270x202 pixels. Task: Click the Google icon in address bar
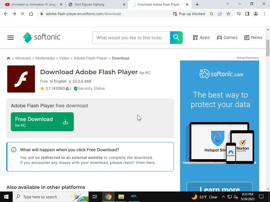coord(211,14)
